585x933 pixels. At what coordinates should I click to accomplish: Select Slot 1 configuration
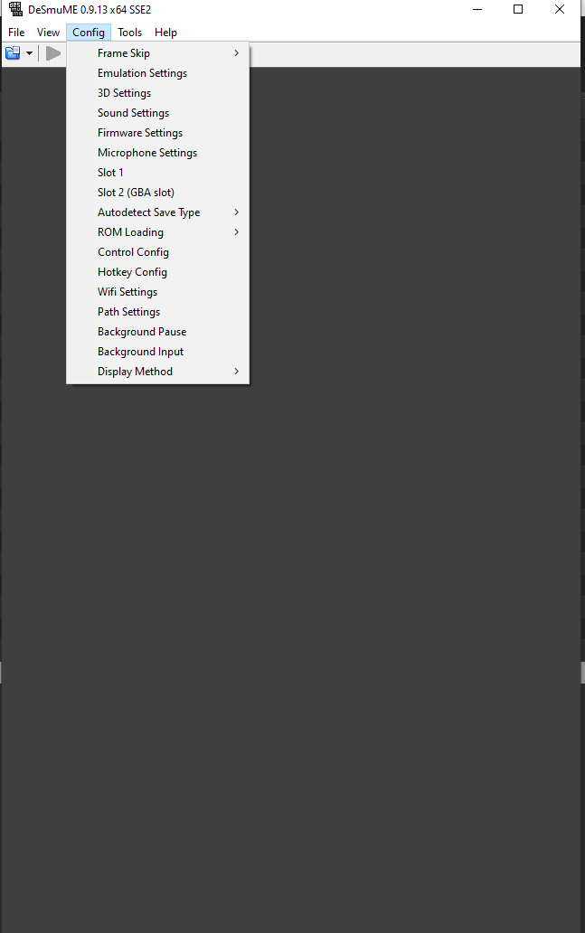point(157,173)
